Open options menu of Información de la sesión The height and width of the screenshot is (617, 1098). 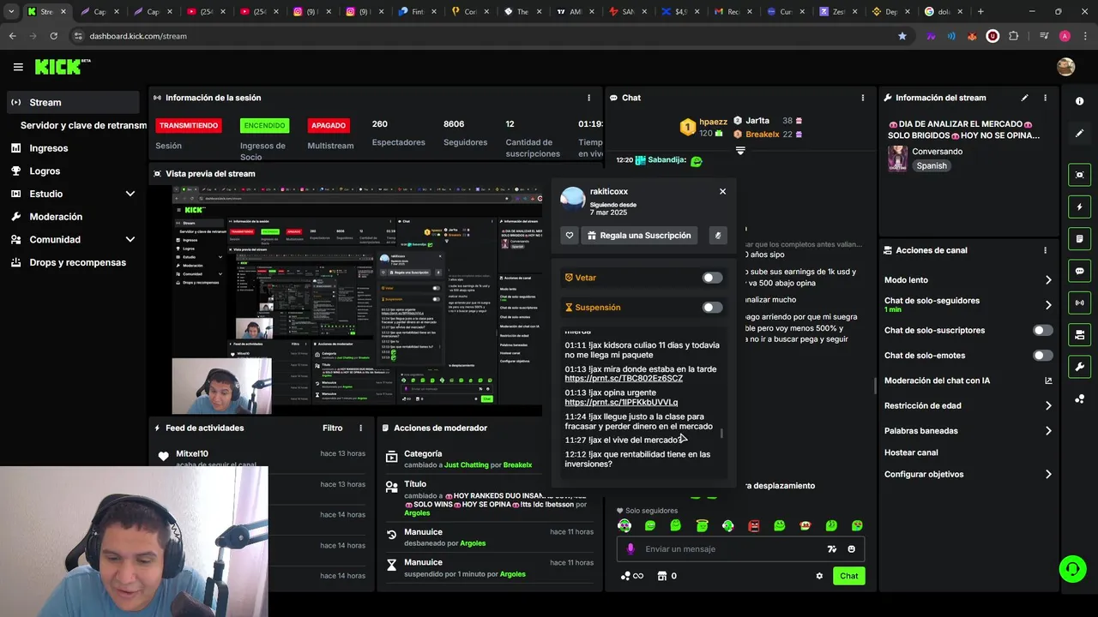click(588, 98)
